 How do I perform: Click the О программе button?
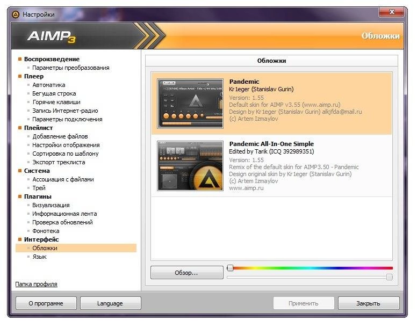46,303
